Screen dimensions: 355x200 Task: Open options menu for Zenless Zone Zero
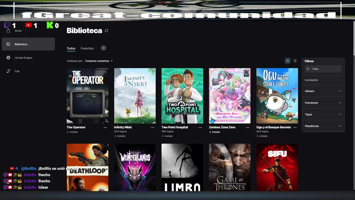click(x=247, y=127)
